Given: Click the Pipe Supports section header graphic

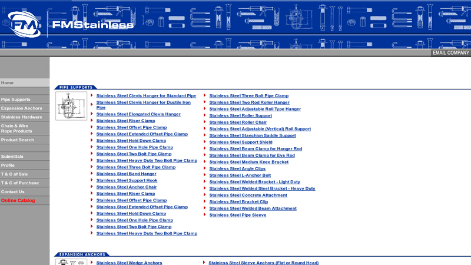Looking at the screenshot, I should point(76,87).
